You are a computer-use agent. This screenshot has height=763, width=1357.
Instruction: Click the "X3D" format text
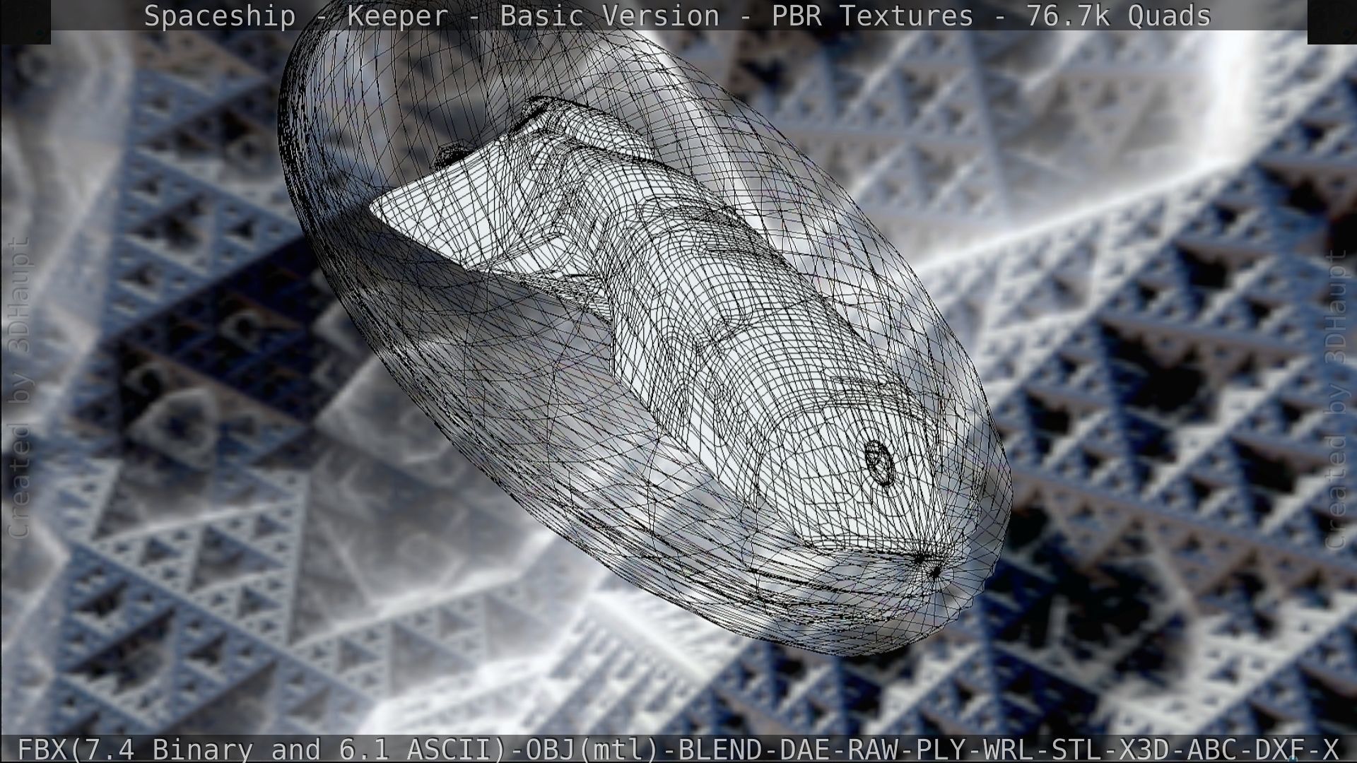pyautogui.click(x=1144, y=749)
